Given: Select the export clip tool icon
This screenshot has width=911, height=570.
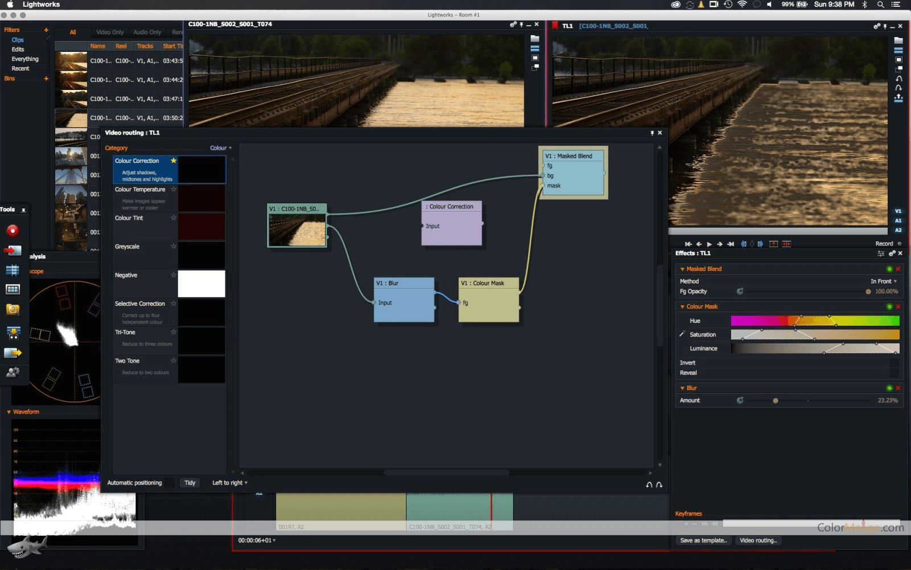Looking at the screenshot, I should (x=13, y=353).
